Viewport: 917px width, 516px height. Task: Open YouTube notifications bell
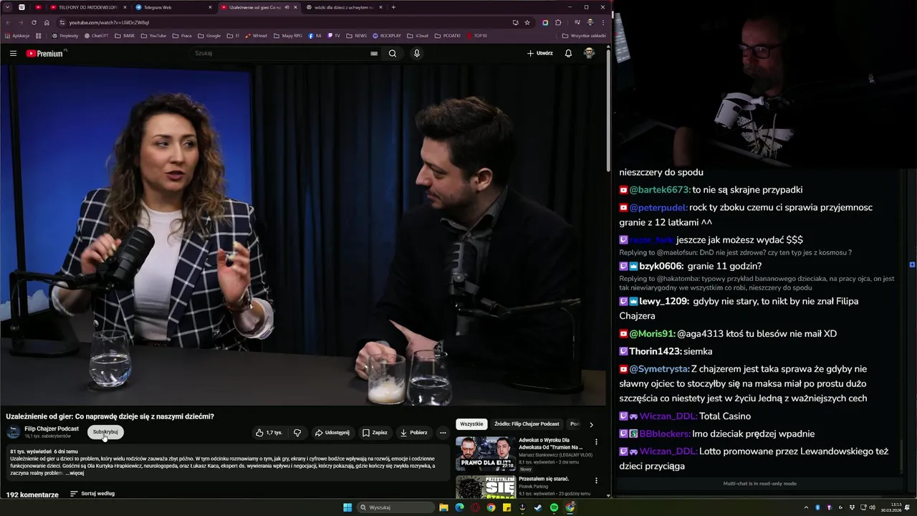coord(568,53)
